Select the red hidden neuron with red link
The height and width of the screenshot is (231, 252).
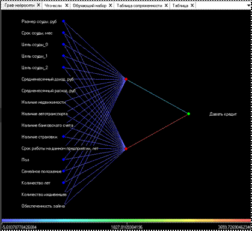(x=126, y=149)
